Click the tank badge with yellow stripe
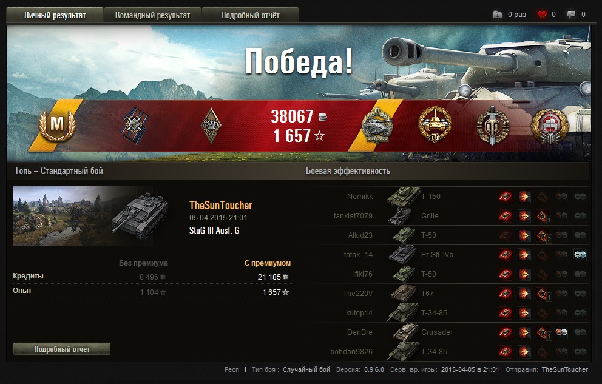The height and width of the screenshot is (384, 602). pyautogui.click(x=377, y=125)
